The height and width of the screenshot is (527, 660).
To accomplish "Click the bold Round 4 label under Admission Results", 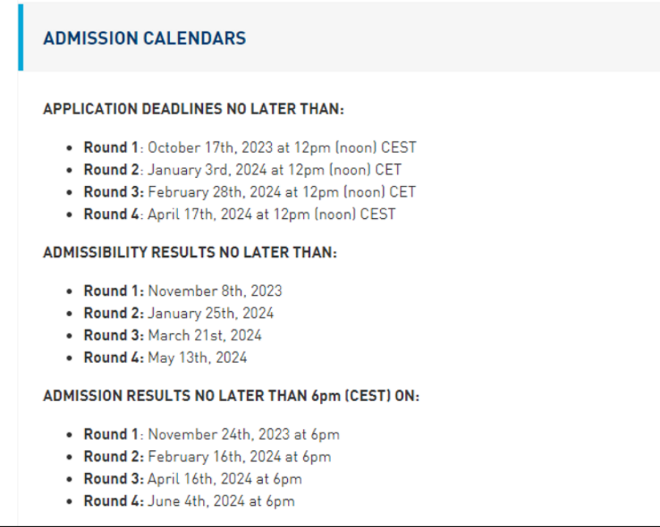I will click(x=114, y=501).
